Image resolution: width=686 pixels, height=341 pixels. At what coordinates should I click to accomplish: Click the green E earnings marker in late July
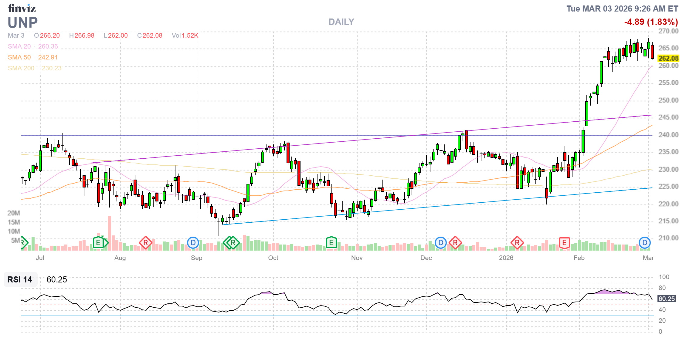pyautogui.click(x=98, y=243)
